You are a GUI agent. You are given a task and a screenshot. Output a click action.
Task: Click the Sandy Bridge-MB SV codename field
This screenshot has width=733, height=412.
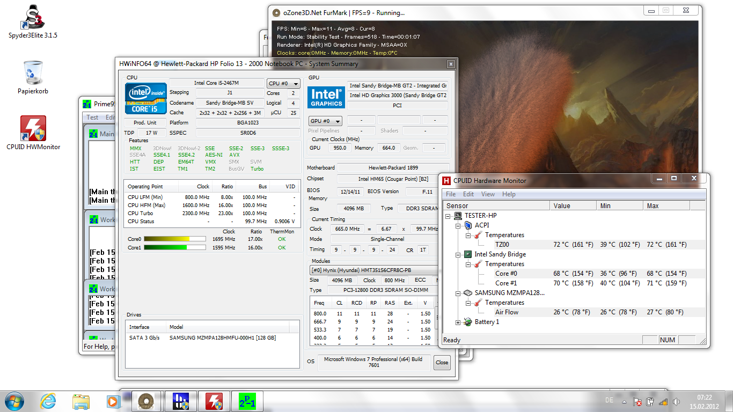point(229,102)
